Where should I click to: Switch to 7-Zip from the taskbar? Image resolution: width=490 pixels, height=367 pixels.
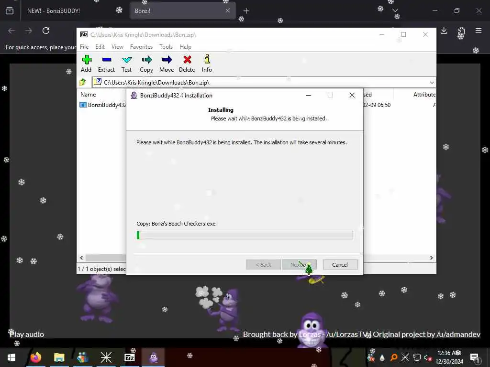pos(129,357)
